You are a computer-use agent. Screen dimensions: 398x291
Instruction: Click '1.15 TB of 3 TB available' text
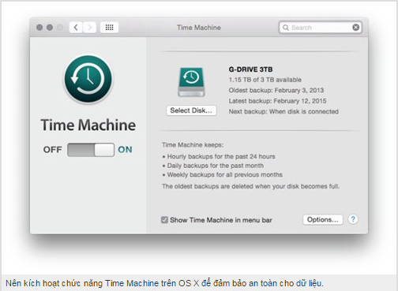click(x=265, y=80)
